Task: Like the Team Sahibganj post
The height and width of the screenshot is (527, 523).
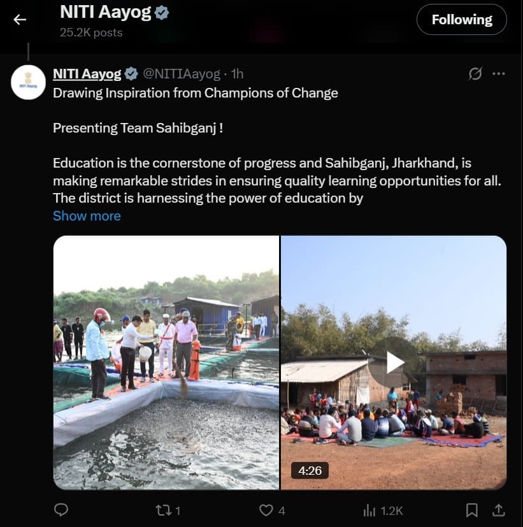Action: pos(266,510)
